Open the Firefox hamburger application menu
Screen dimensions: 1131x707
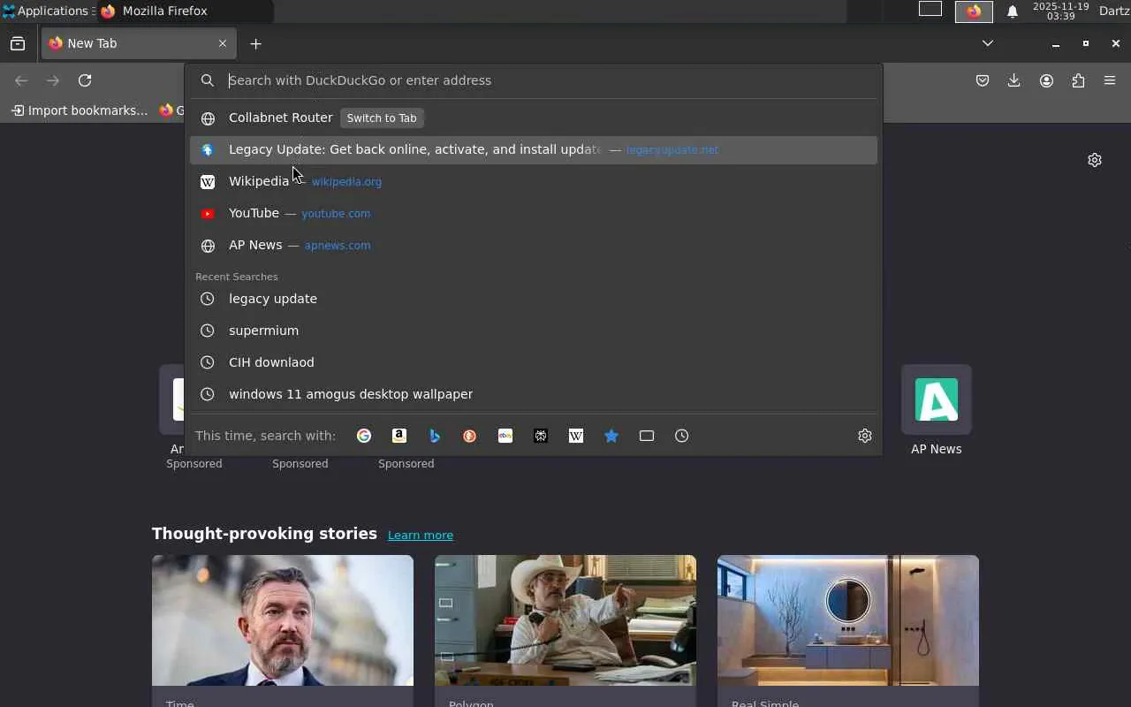(x=1110, y=80)
